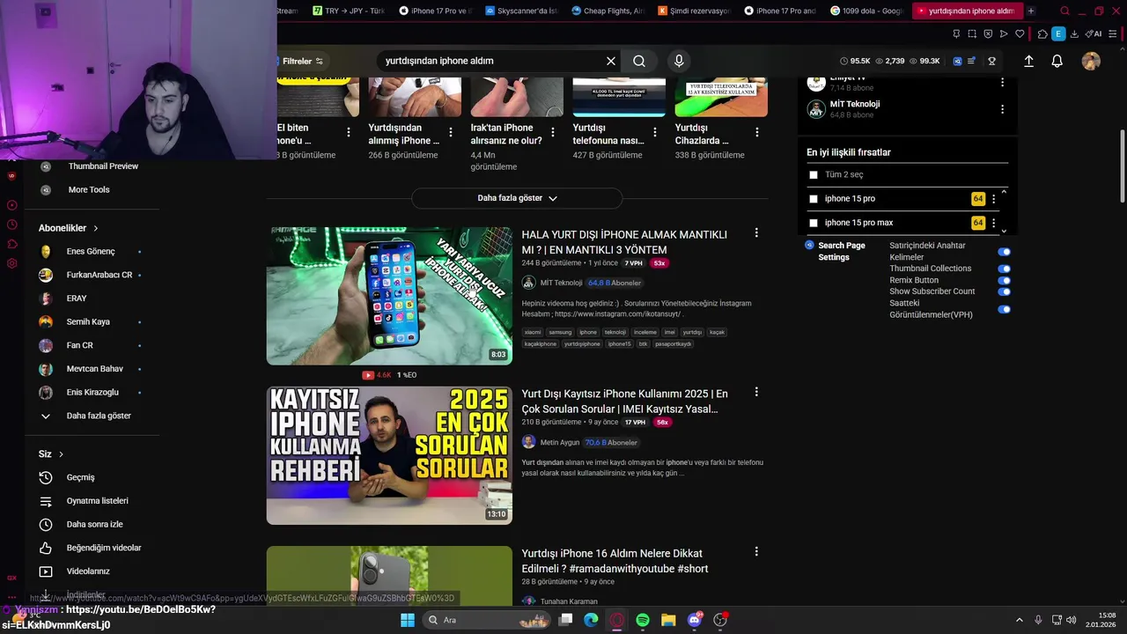Image resolution: width=1127 pixels, height=634 pixels.
Task: Click the trophy icon in extension bar
Action: coord(991,61)
